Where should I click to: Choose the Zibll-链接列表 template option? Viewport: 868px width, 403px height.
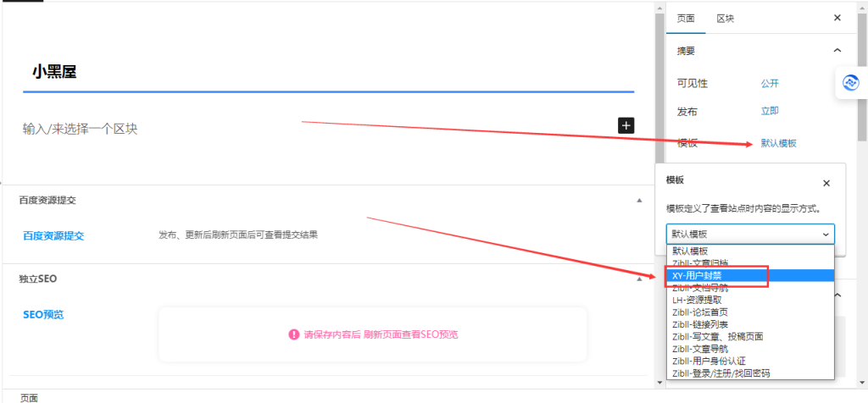(x=750, y=324)
